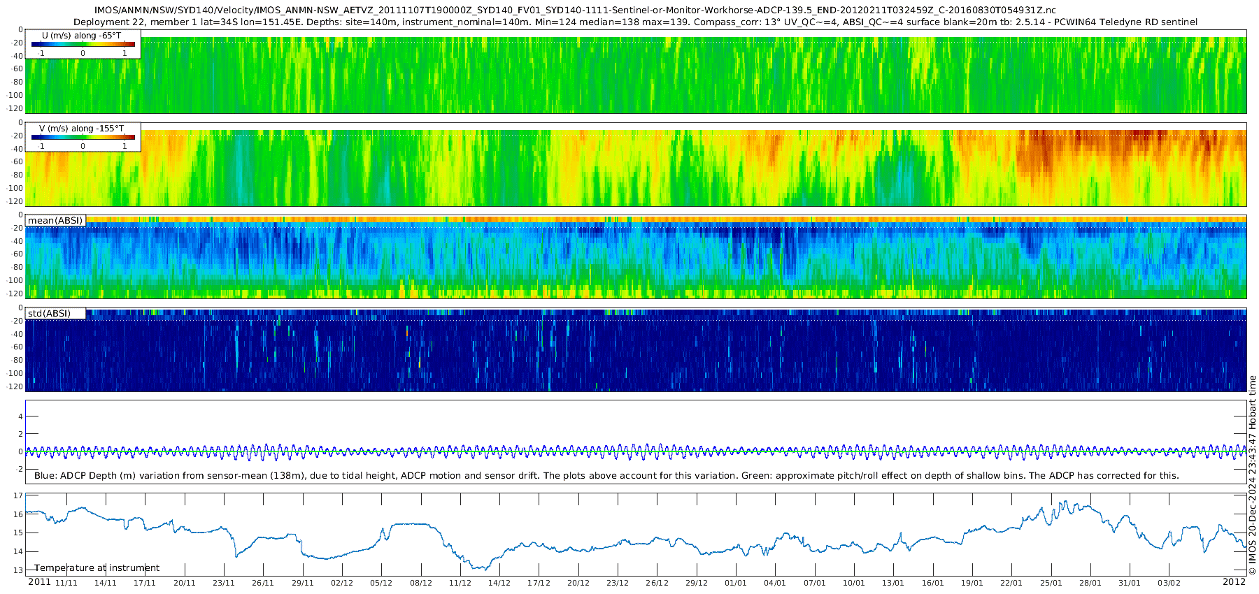Viewport: 1259px width, 594px height.
Task: Click the 'Temperature at instrument' label
Action: click(97, 568)
